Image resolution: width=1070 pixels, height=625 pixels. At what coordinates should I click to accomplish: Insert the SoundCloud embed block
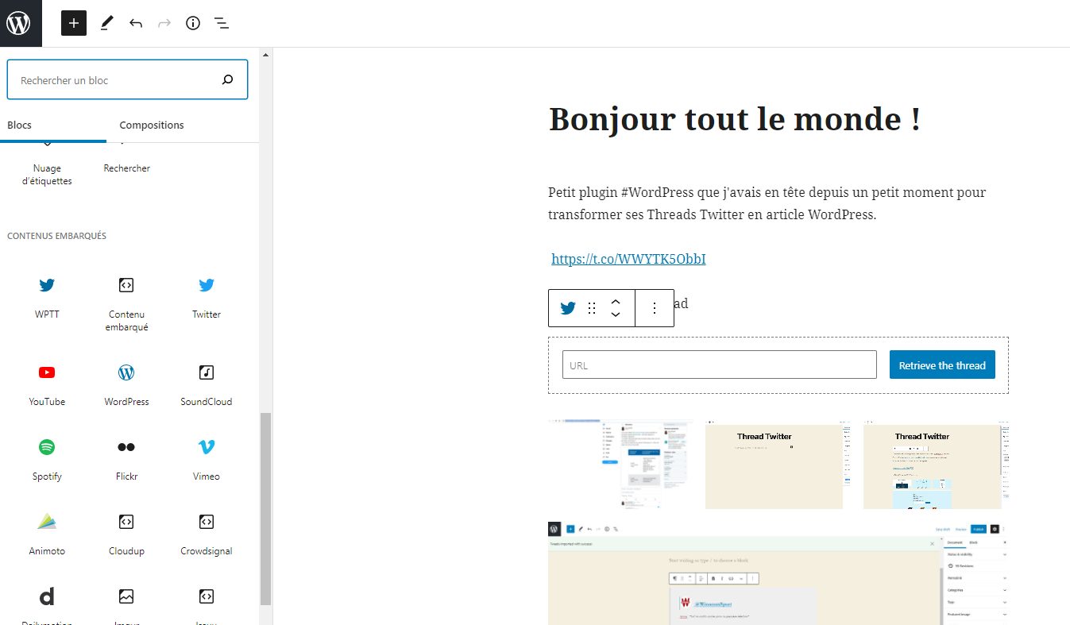click(x=207, y=385)
